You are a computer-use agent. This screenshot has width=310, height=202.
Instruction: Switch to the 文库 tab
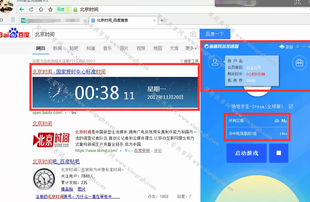(174, 48)
